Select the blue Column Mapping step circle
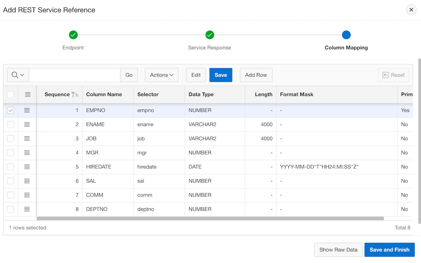 tap(346, 35)
